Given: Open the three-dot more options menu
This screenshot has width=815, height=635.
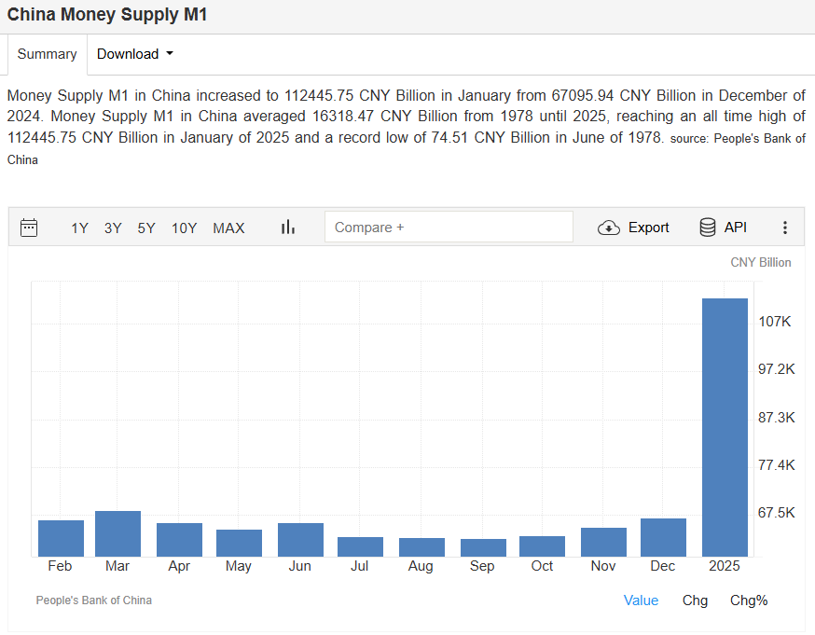Looking at the screenshot, I should point(785,228).
